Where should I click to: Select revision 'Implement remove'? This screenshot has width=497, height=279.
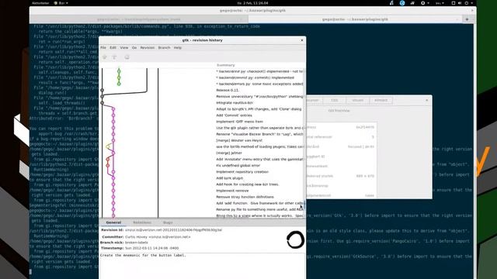[x=232, y=191]
